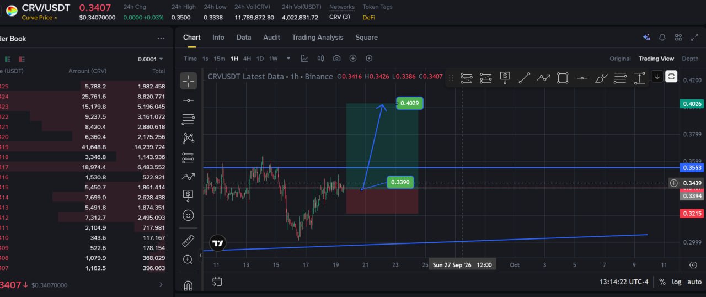This screenshot has height=297, width=706.
Task: Grab the floating toolbar drag handle
Action: [451, 78]
